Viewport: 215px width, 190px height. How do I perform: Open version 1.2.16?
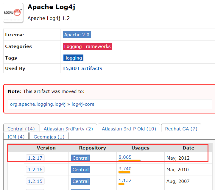click(x=35, y=169)
